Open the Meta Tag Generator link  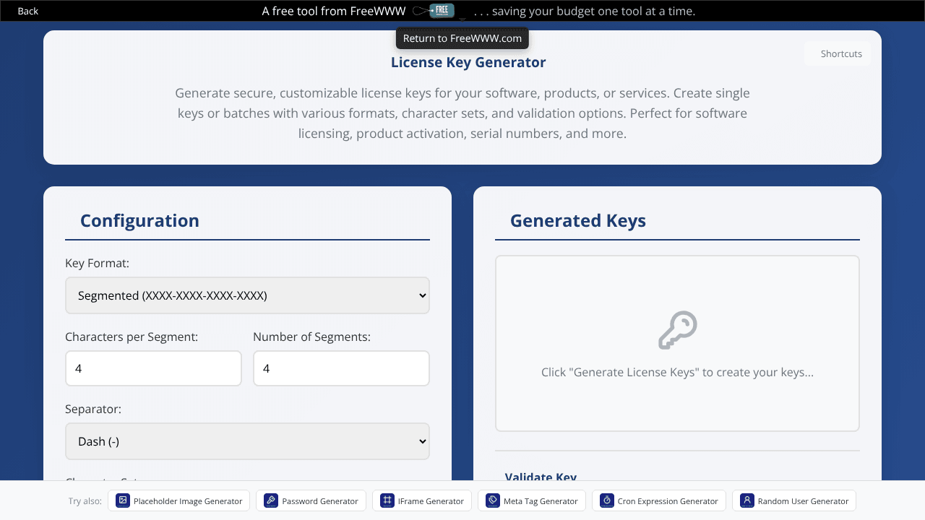pos(532,500)
